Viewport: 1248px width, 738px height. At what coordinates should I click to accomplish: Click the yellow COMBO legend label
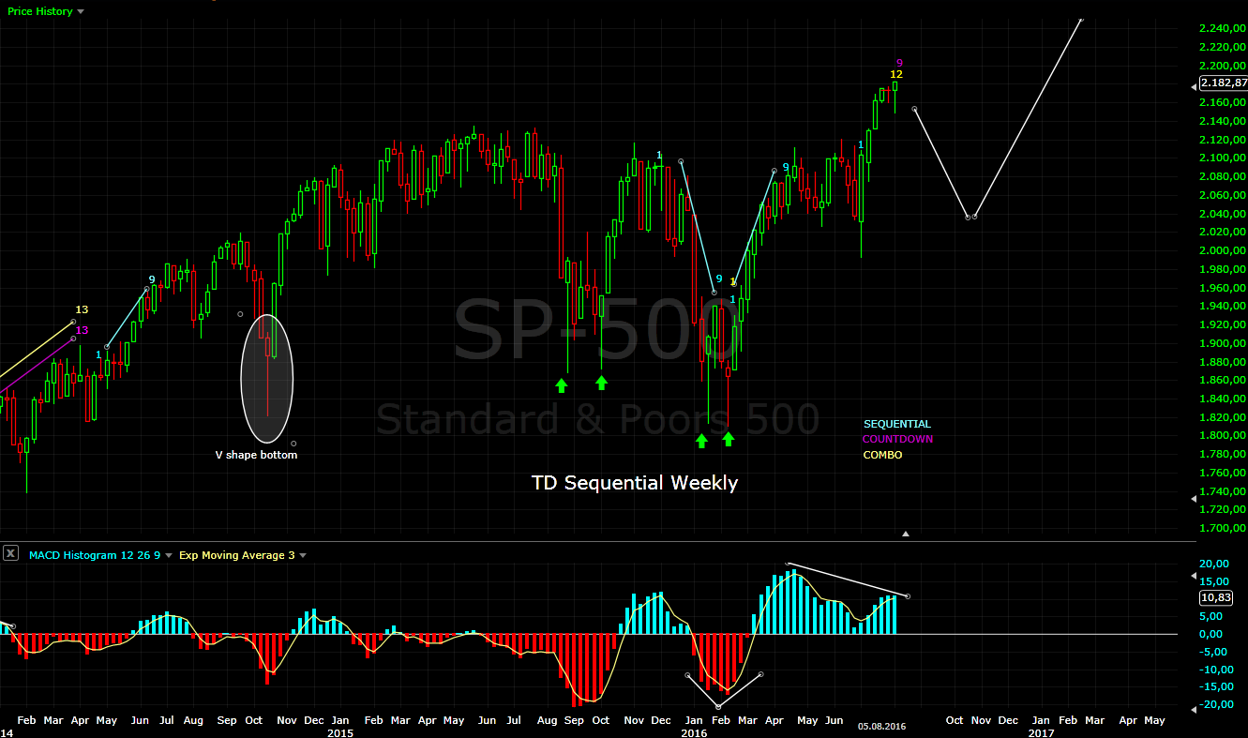point(882,455)
